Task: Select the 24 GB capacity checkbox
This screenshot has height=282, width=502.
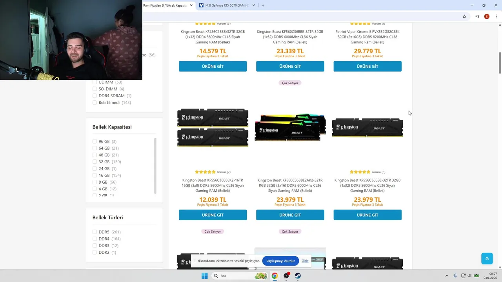Action: [95, 168]
